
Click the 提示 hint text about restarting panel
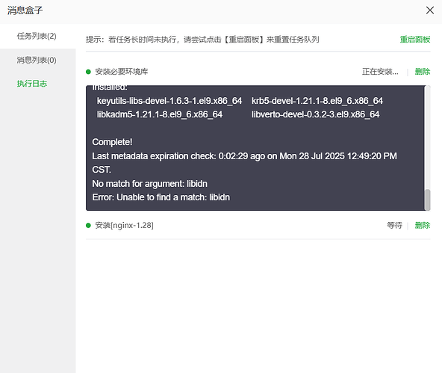pyautogui.click(x=202, y=40)
